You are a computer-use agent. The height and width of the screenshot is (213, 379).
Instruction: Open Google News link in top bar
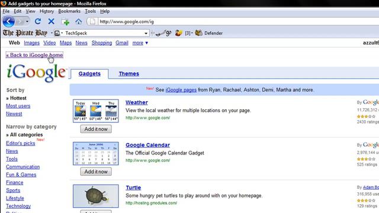coord(82,43)
